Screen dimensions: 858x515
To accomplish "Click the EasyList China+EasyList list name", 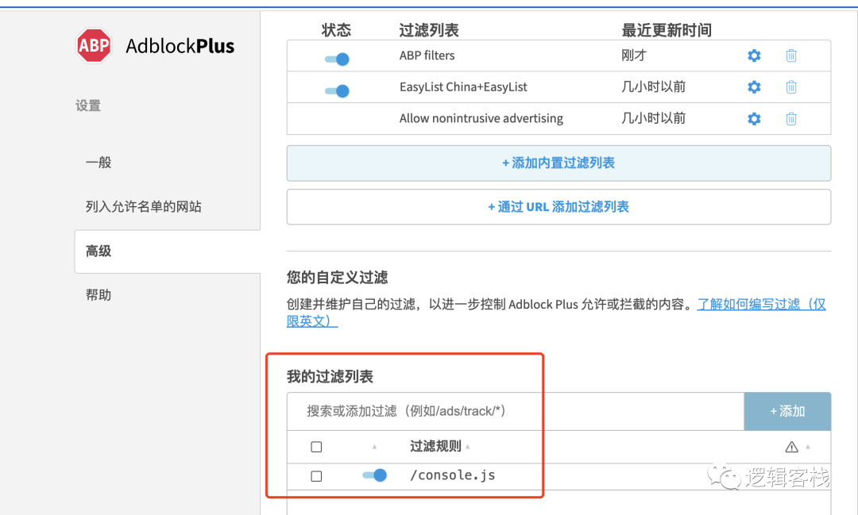I will 463,87.
